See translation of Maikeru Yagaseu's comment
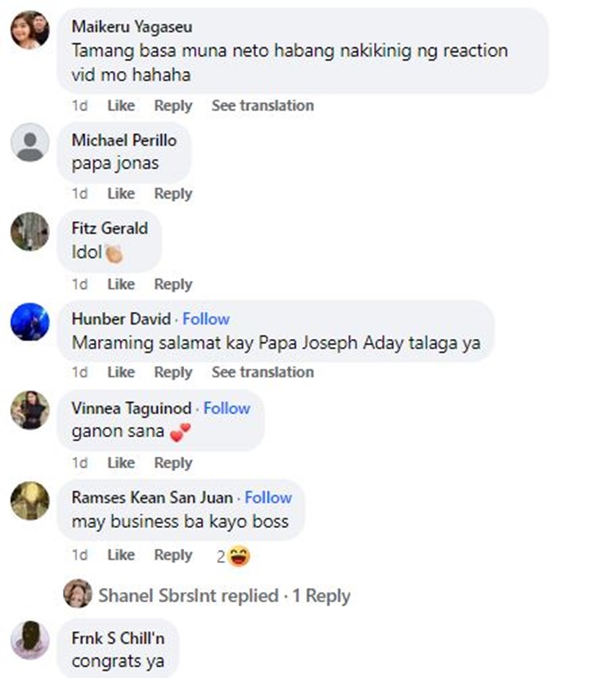 [x=262, y=105]
